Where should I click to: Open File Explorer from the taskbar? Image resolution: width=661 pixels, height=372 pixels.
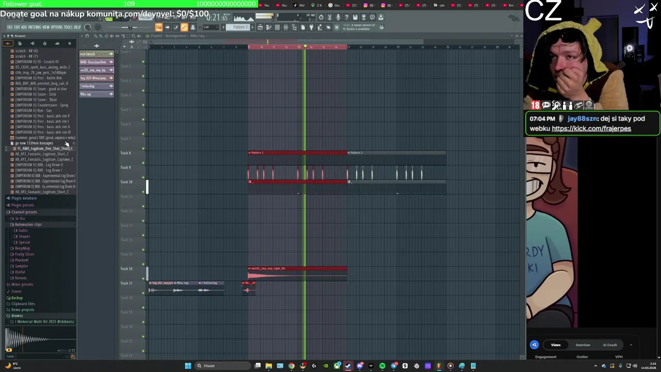269,366
